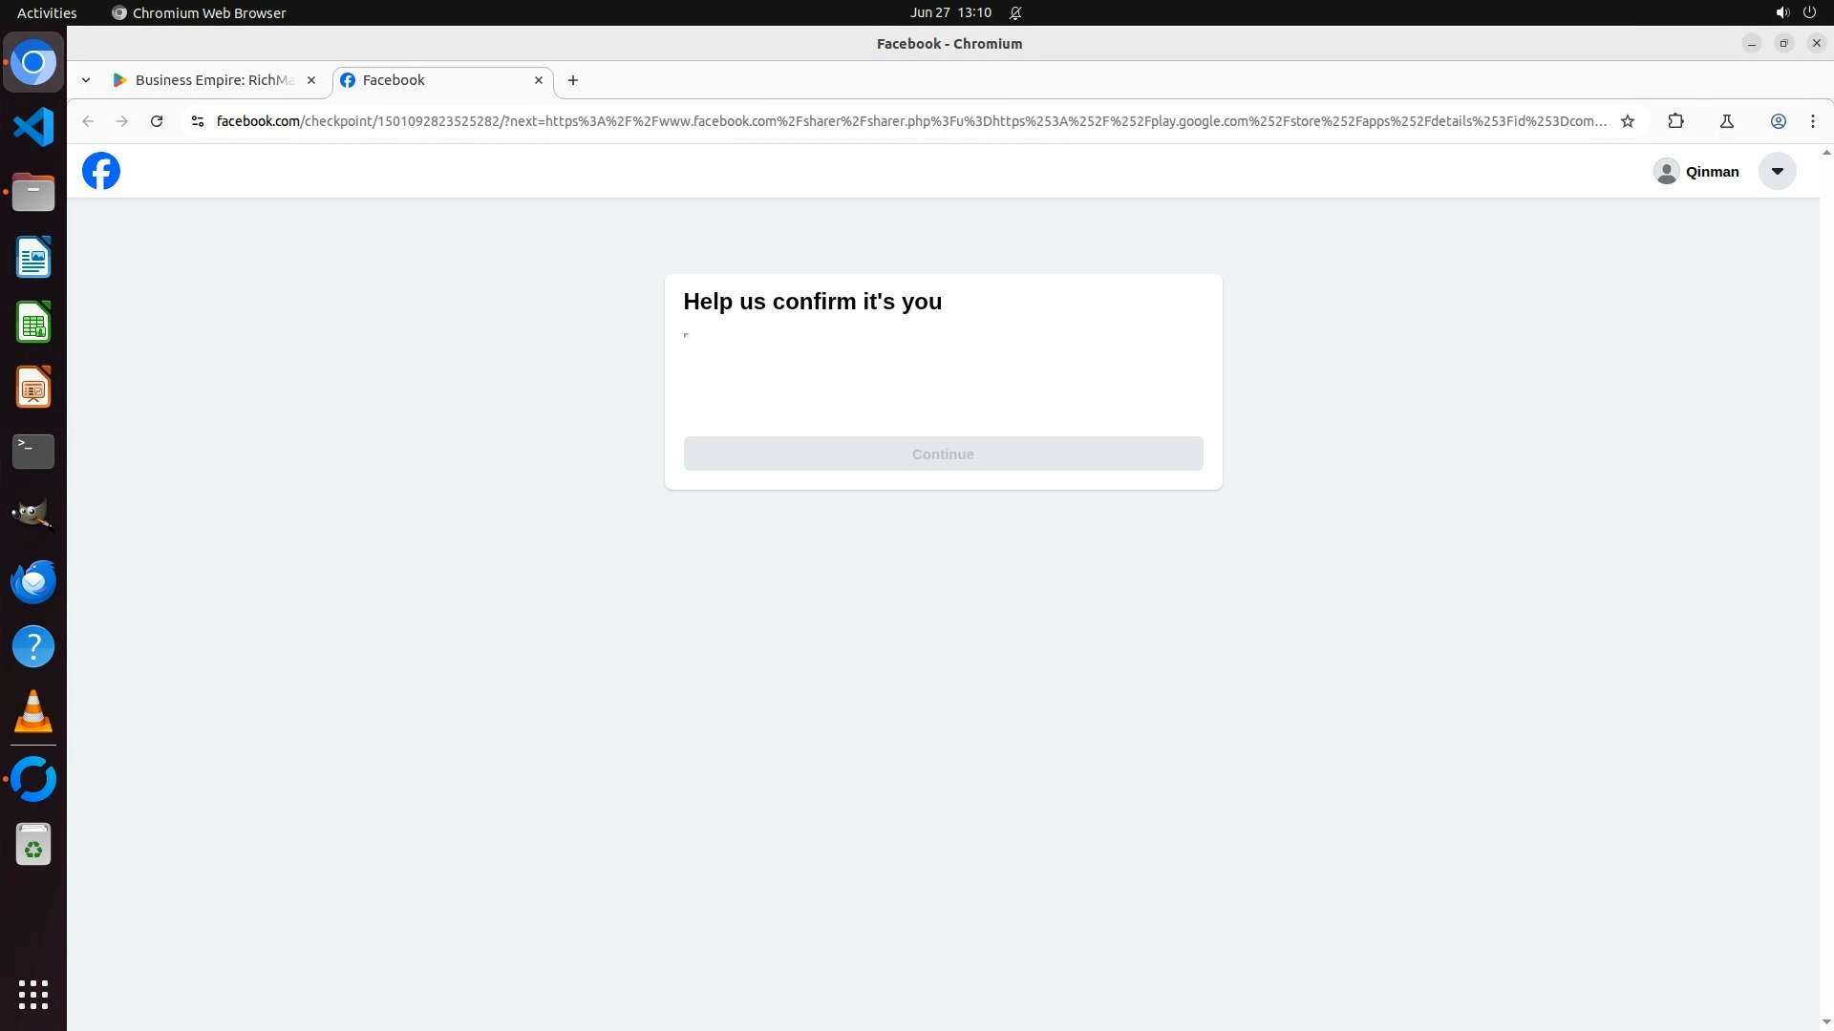Screen dimensions: 1834x1031
Task: Click the Facebook logo icon
Action: click(x=101, y=171)
